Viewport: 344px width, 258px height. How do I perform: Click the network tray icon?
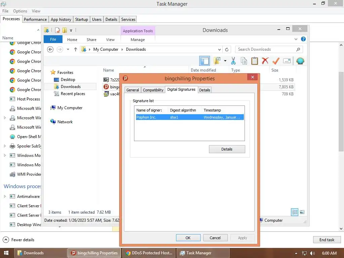pos(304,253)
